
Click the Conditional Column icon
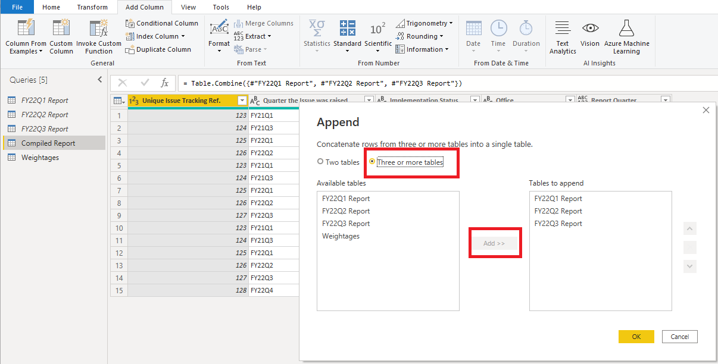coord(130,23)
